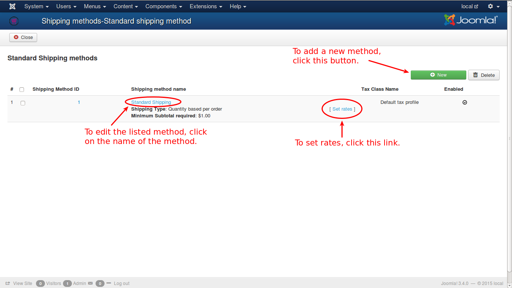Viewport: 512px width, 288px height.
Task: Open the Extensions dropdown menu
Action: click(206, 6)
